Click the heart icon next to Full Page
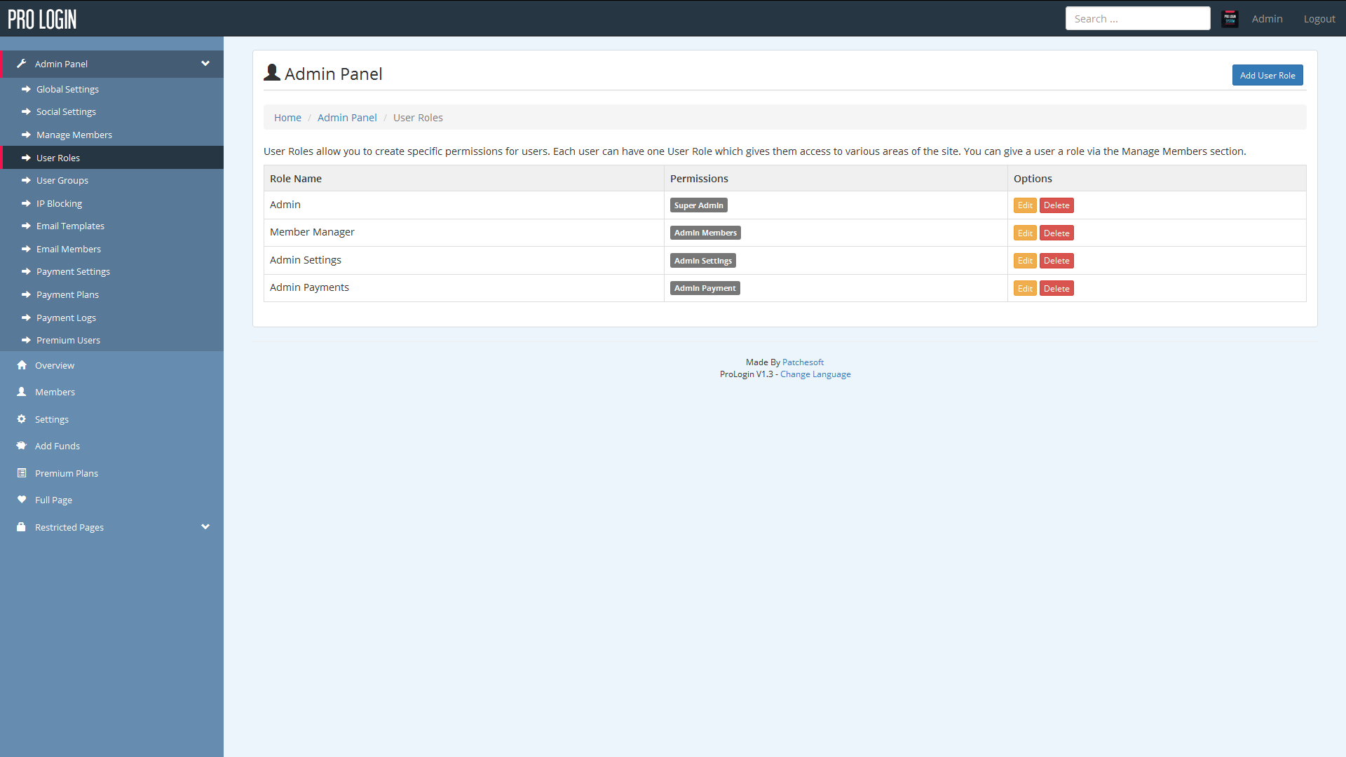This screenshot has width=1346, height=757. (x=22, y=500)
